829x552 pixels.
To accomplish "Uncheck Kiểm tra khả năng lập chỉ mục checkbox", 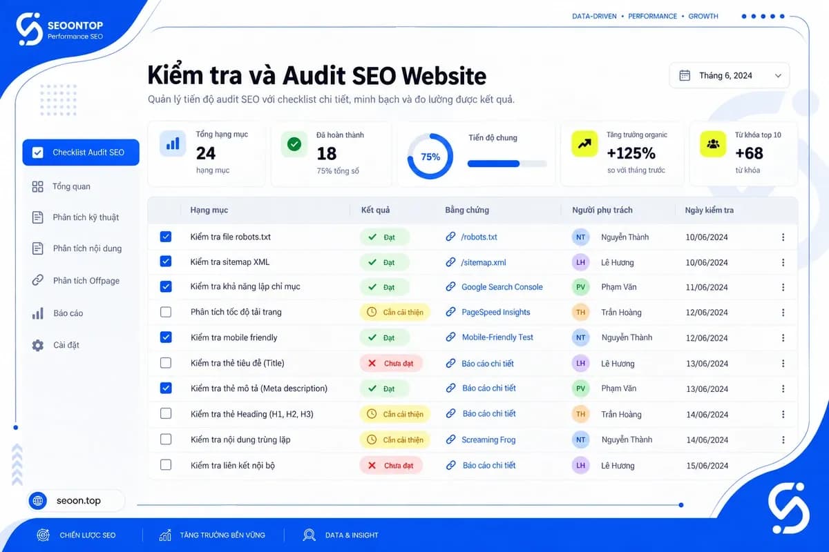I will 166,286.
